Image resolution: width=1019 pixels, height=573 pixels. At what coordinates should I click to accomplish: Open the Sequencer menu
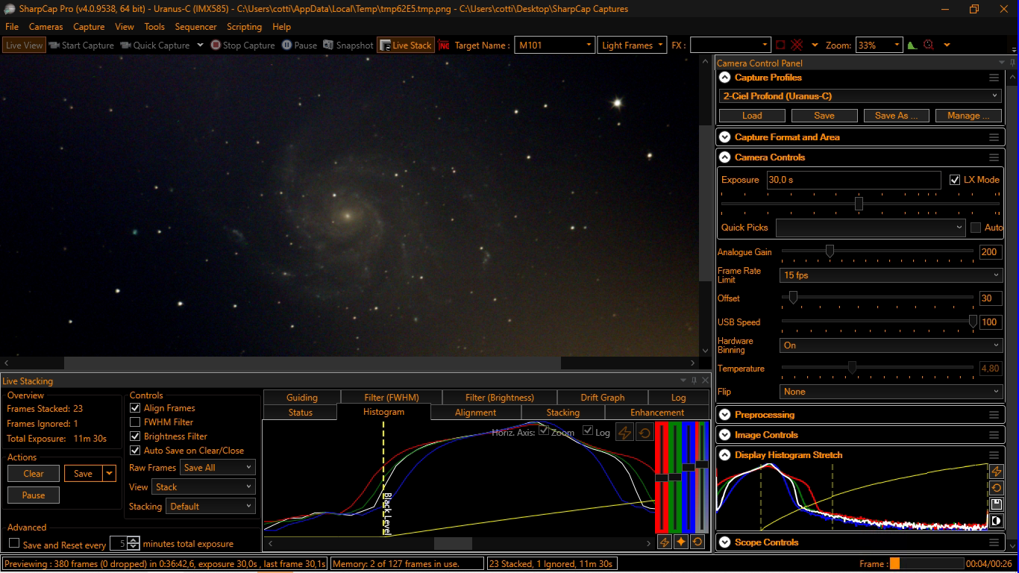(x=195, y=27)
